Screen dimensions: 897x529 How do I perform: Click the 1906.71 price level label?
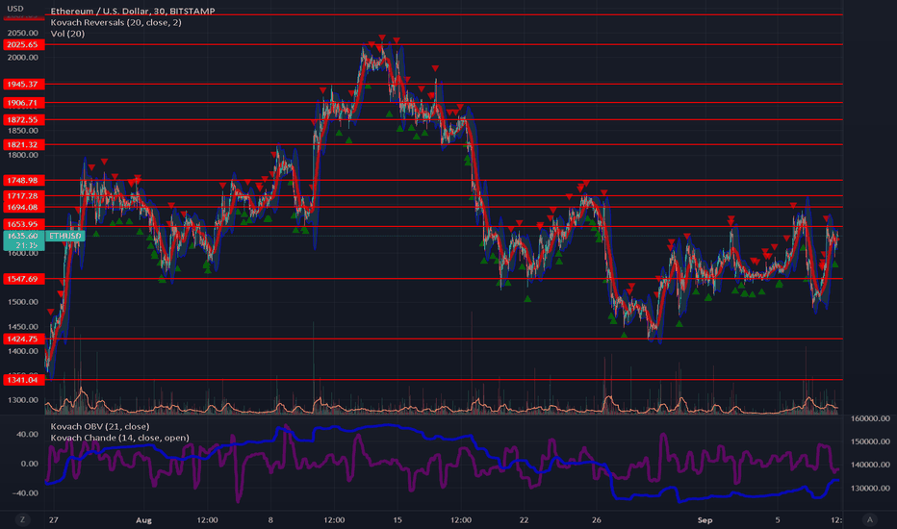23,103
